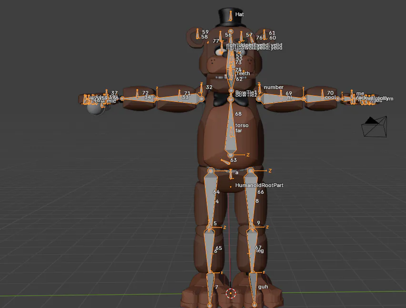Click the "number" shoulder bone label

pyautogui.click(x=274, y=87)
